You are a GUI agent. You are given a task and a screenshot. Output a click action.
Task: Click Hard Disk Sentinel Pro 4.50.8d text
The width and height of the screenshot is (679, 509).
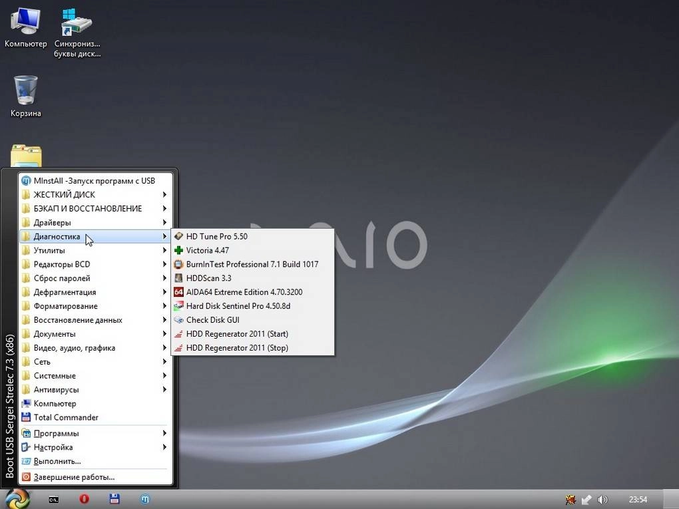tap(238, 306)
